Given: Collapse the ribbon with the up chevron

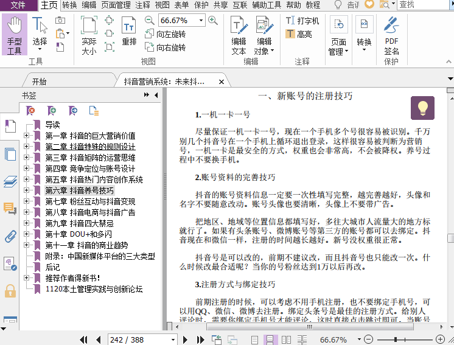Looking at the screenshot, I should pos(449,61).
